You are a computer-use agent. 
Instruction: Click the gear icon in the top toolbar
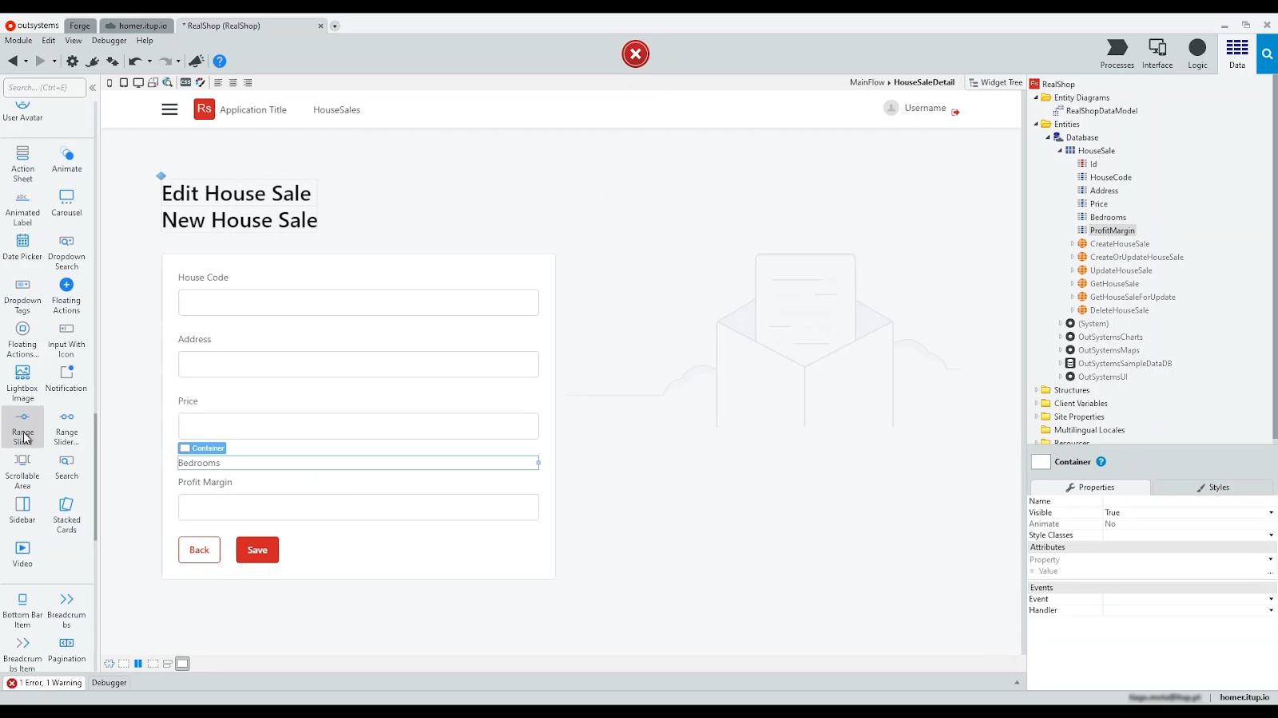point(72,61)
